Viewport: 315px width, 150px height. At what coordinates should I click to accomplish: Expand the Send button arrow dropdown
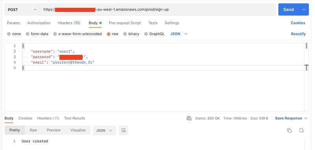point(304,9)
